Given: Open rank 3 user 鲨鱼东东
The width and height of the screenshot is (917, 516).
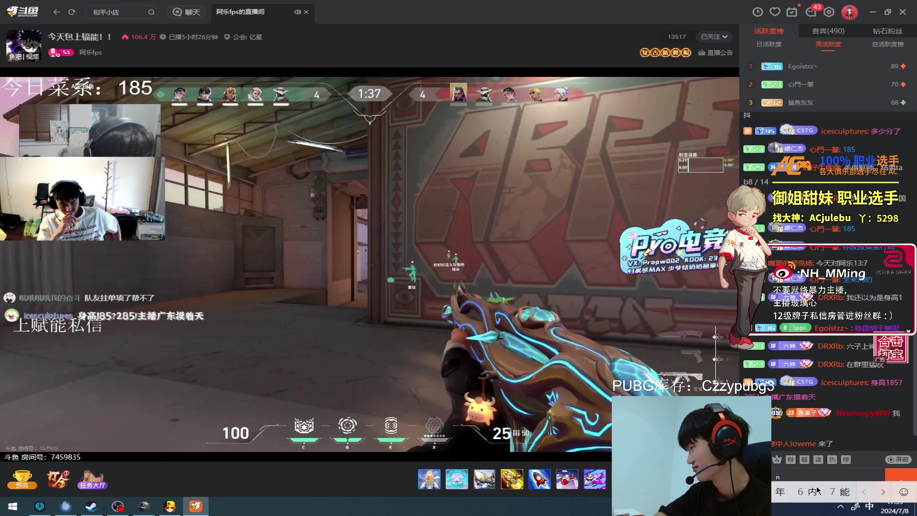Looking at the screenshot, I should (801, 103).
